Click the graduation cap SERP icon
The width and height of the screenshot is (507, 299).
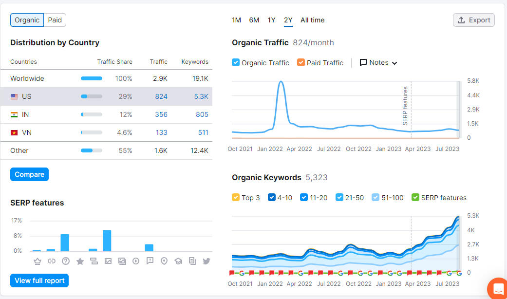pyautogui.click(x=178, y=261)
